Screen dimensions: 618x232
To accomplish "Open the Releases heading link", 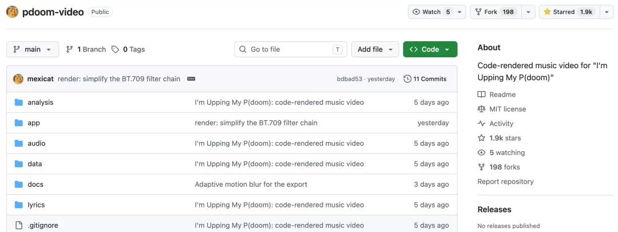I will pos(494,210).
